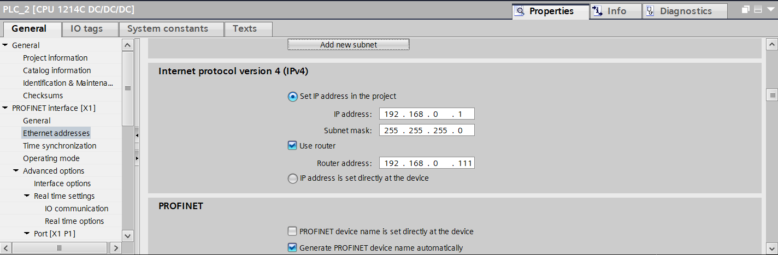Click the Router address input field

pyautogui.click(x=427, y=163)
